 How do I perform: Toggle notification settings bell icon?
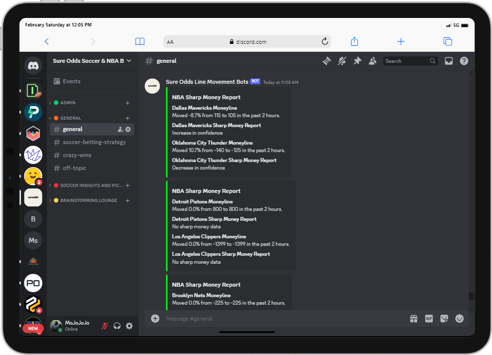coord(342,61)
